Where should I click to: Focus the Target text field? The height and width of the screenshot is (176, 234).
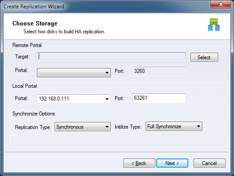click(111, 57)
